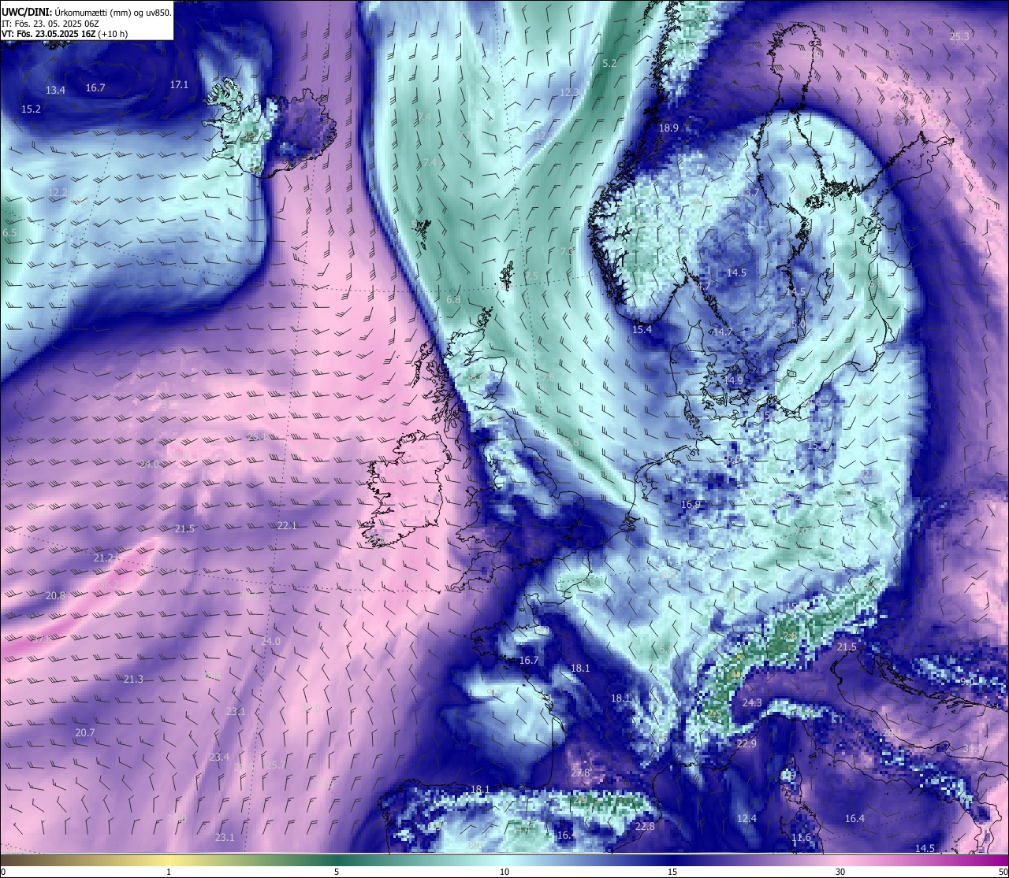Select the 'Úrkomumætti (mm) og uv850.' caption text
This screenshot has width=1009, height=878.
(112, 12)
